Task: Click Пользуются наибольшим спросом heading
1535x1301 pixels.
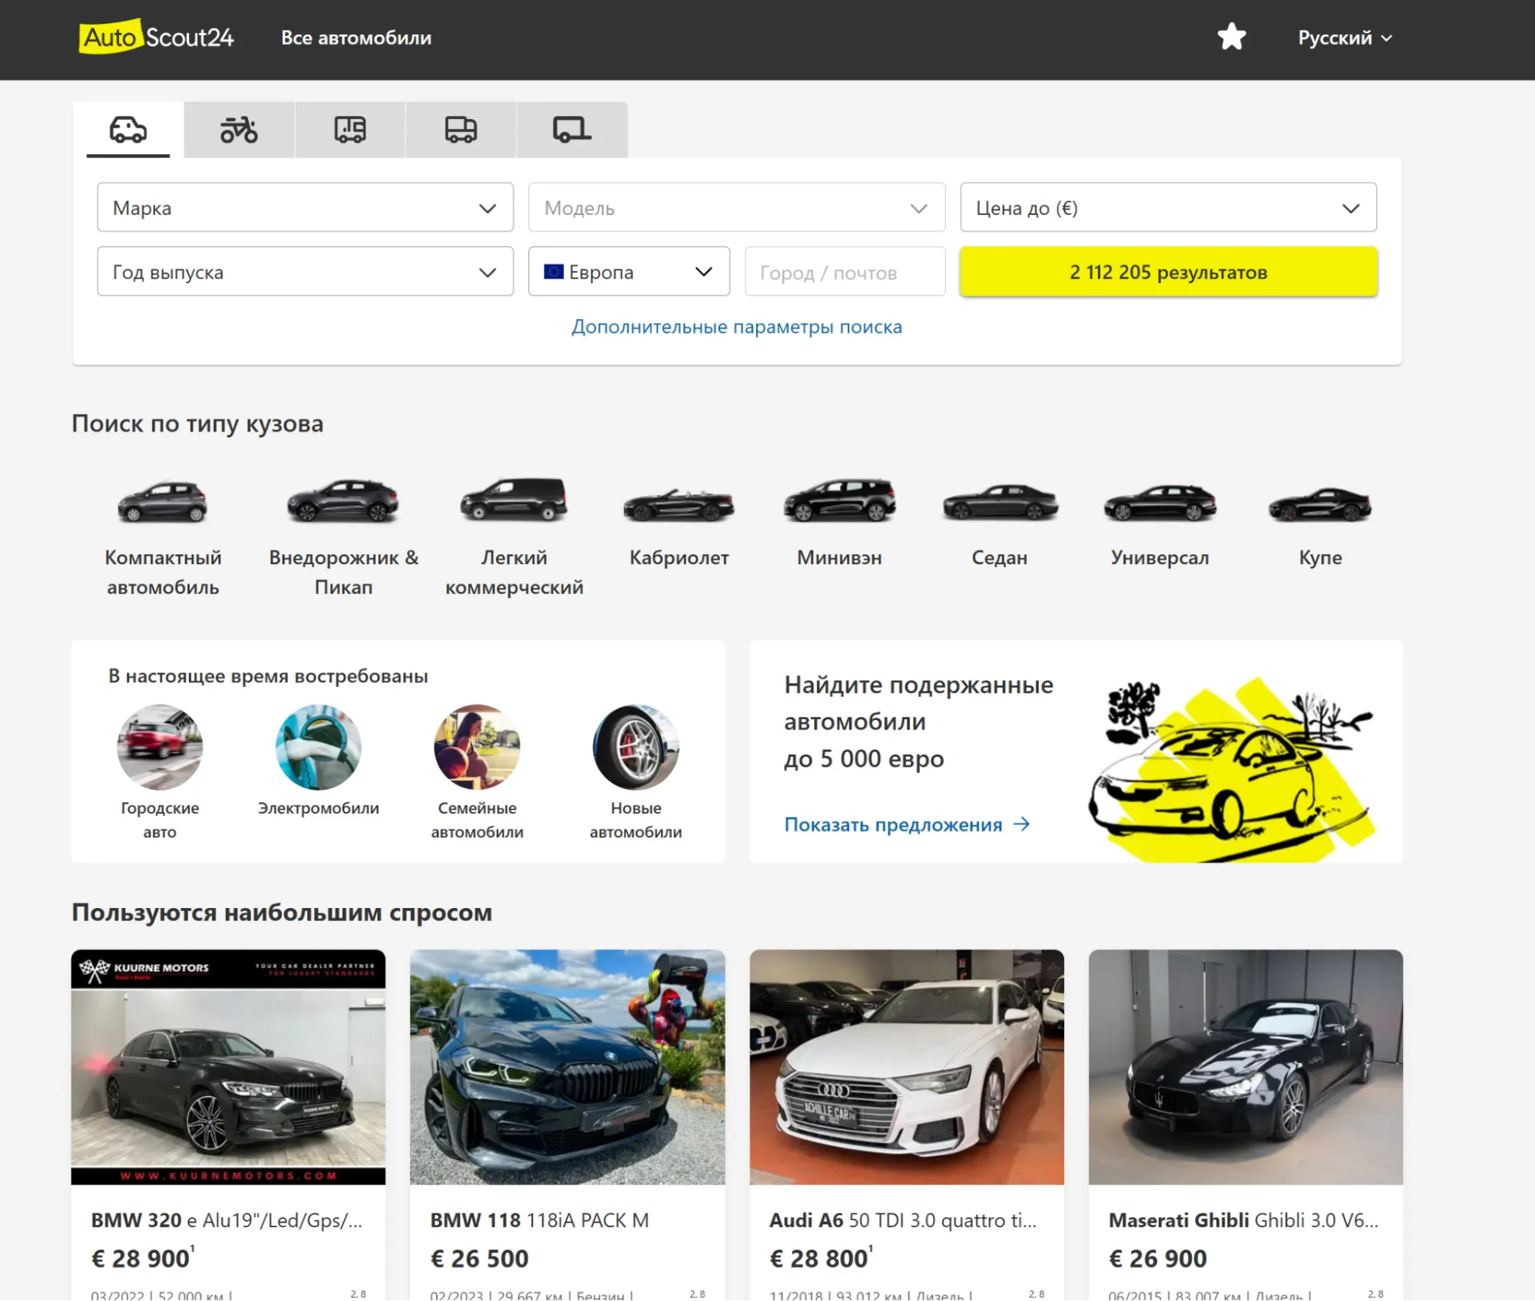Action: (282, 912)
